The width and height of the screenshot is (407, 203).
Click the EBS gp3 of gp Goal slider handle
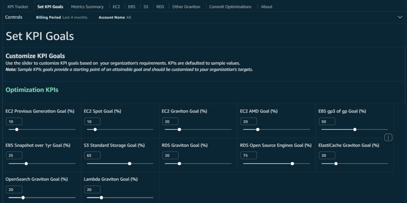pyautogui.click(x=355, y=129)
